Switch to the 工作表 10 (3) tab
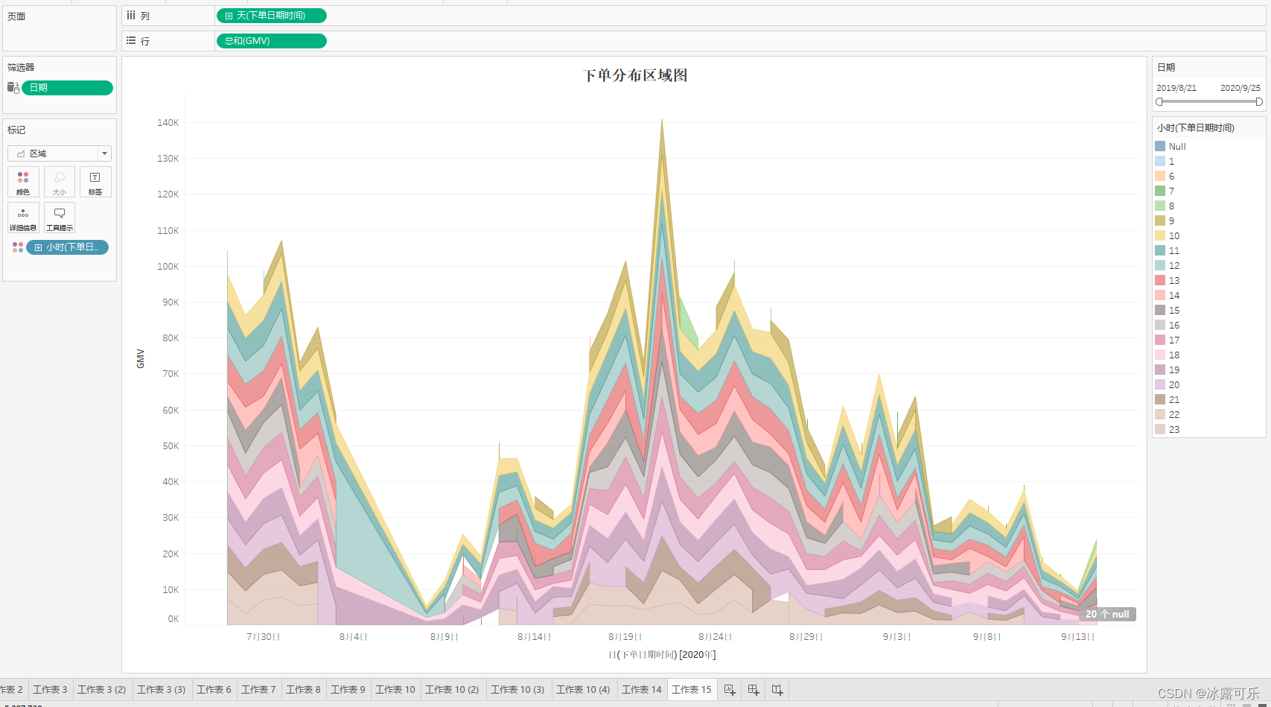 coord(517,690)
